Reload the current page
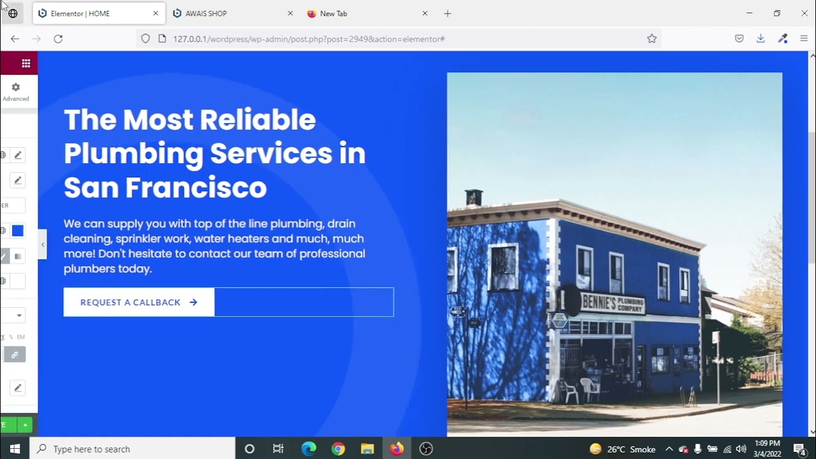 coord(58,39)
